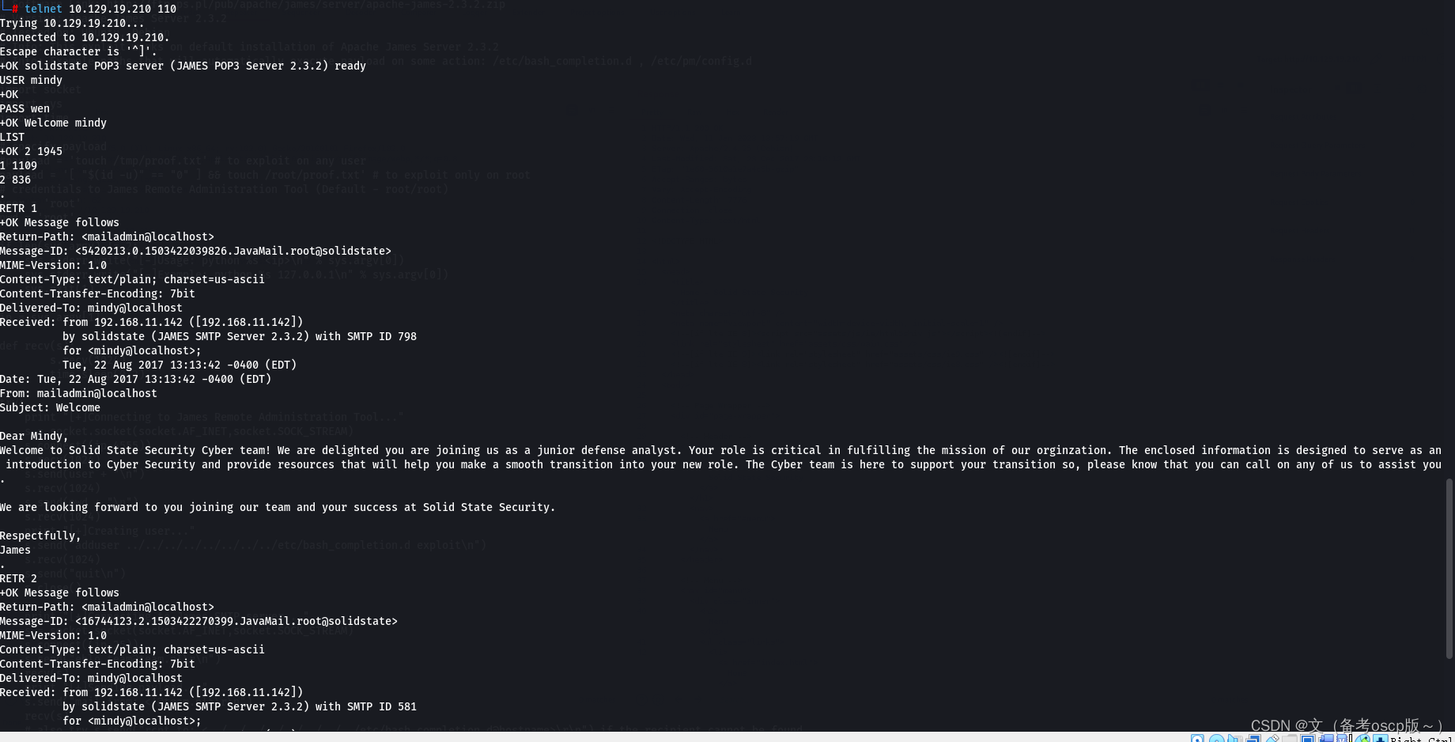Click the network adapter status icon
The height and width of the screenshot is (742, 1455).
(x=1253, y=739)
